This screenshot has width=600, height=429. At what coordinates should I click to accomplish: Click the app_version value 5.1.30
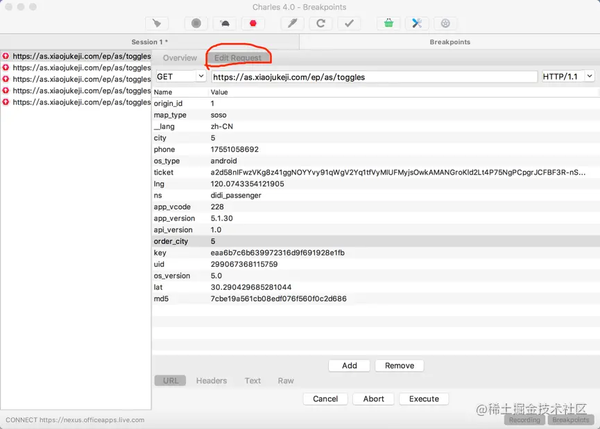click(221, 218)
